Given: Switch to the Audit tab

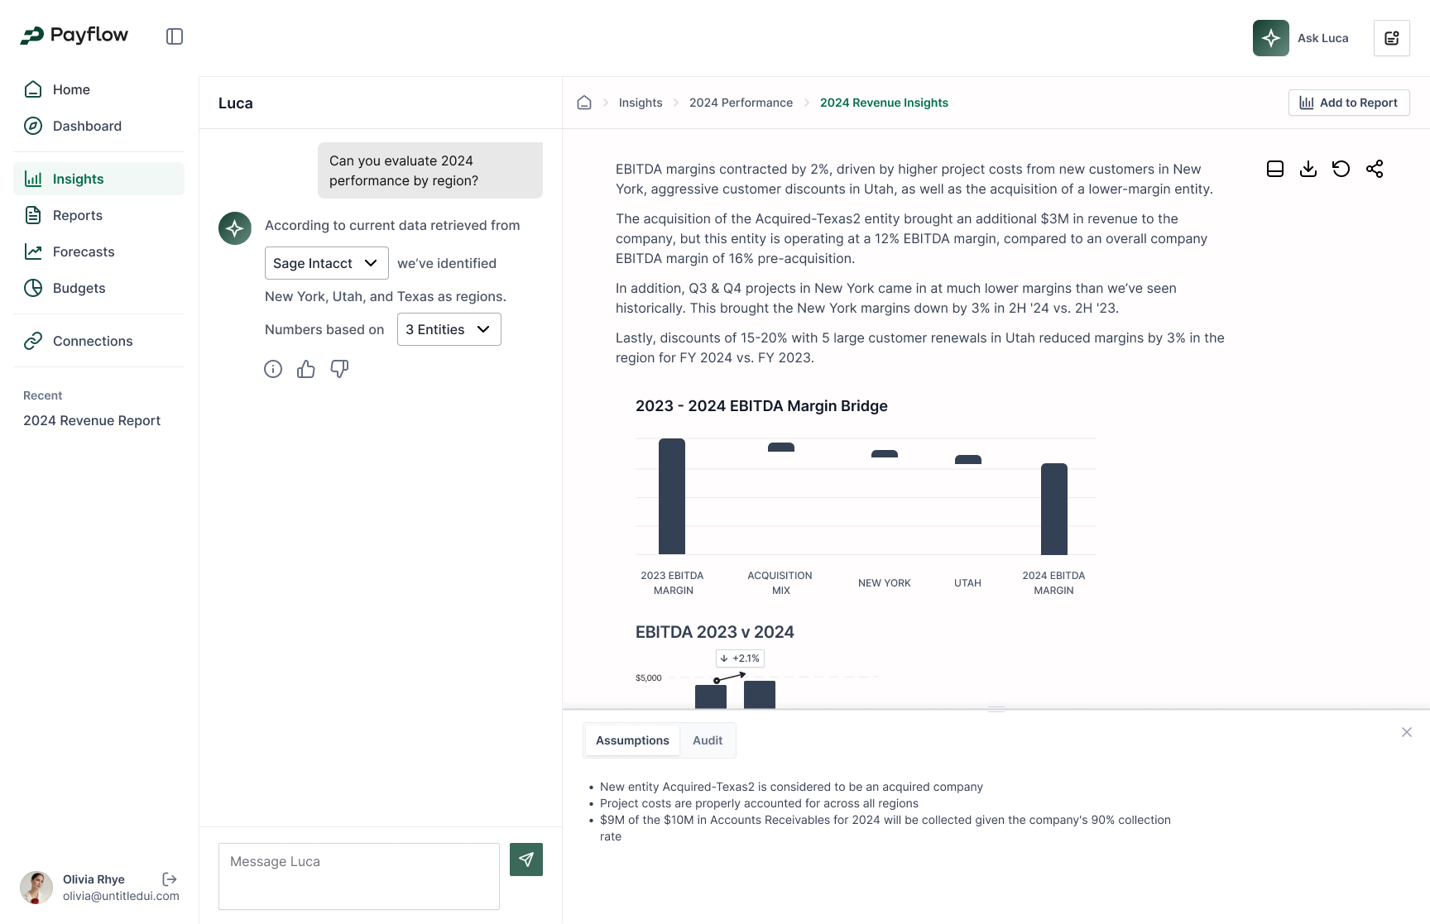Looking at the screenshot, I should coord(708,740).
